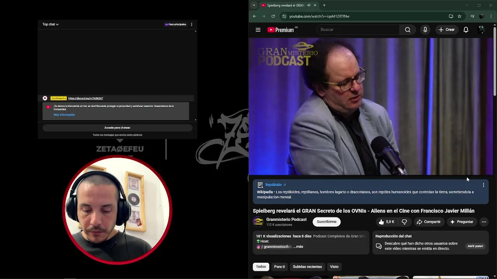
Task: Switch to the Spielberg revelará browser tab
Action: (x=289, y=5)
